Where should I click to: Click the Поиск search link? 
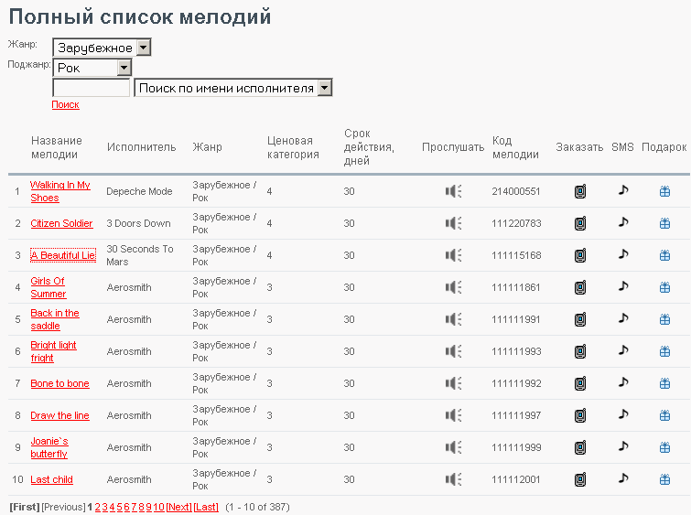pos(65,104)
